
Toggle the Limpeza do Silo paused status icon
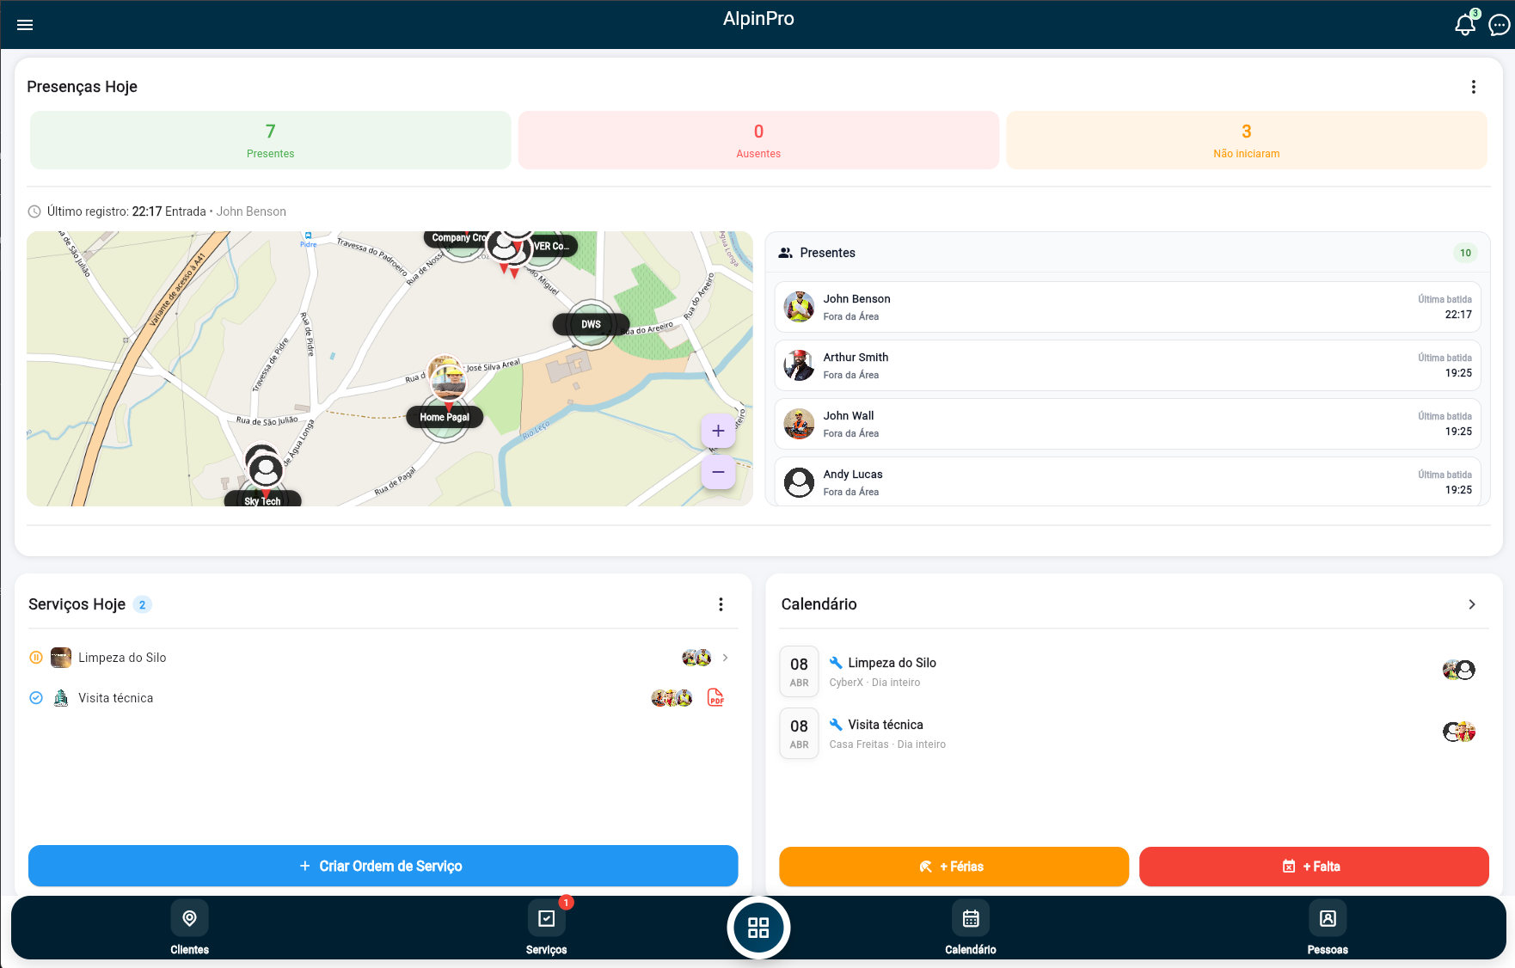(36, 658)
